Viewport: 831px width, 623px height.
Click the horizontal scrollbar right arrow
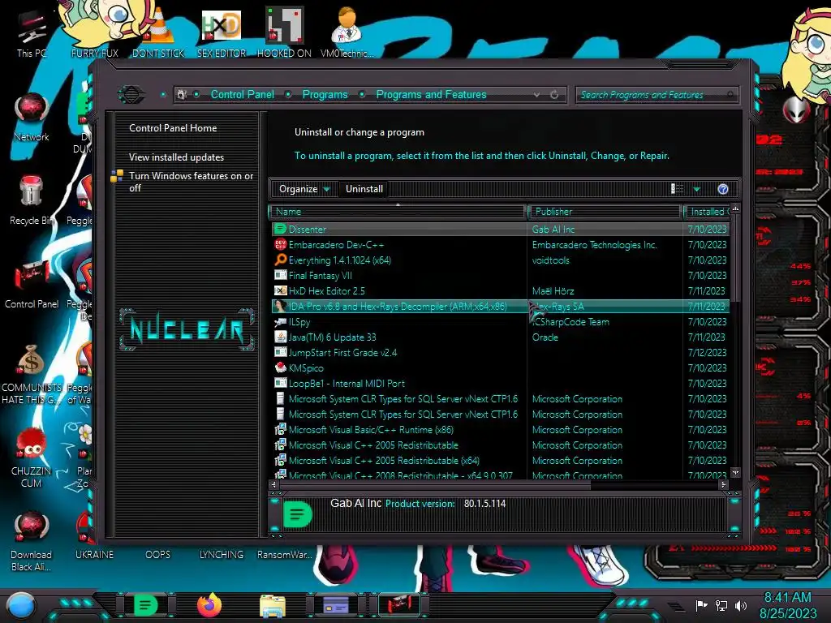click(x=723, y=484)
